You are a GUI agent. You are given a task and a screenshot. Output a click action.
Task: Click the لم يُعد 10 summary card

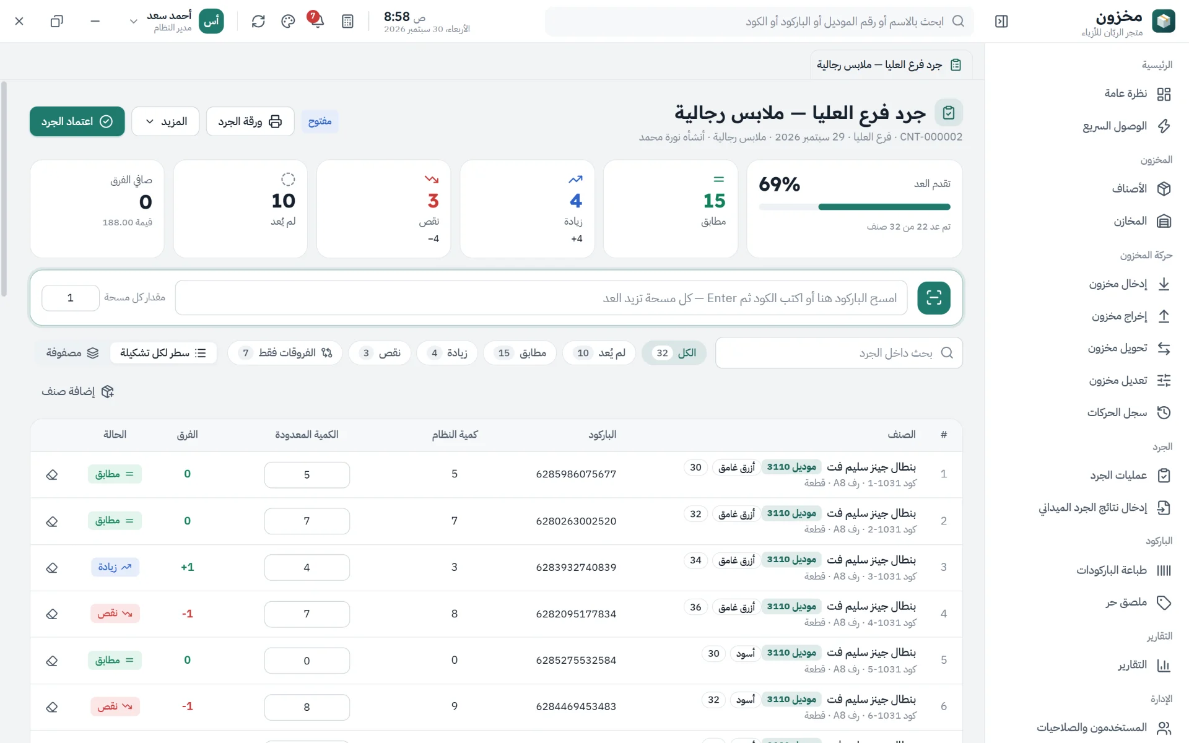pyautogui.click(x=240, y=209)
